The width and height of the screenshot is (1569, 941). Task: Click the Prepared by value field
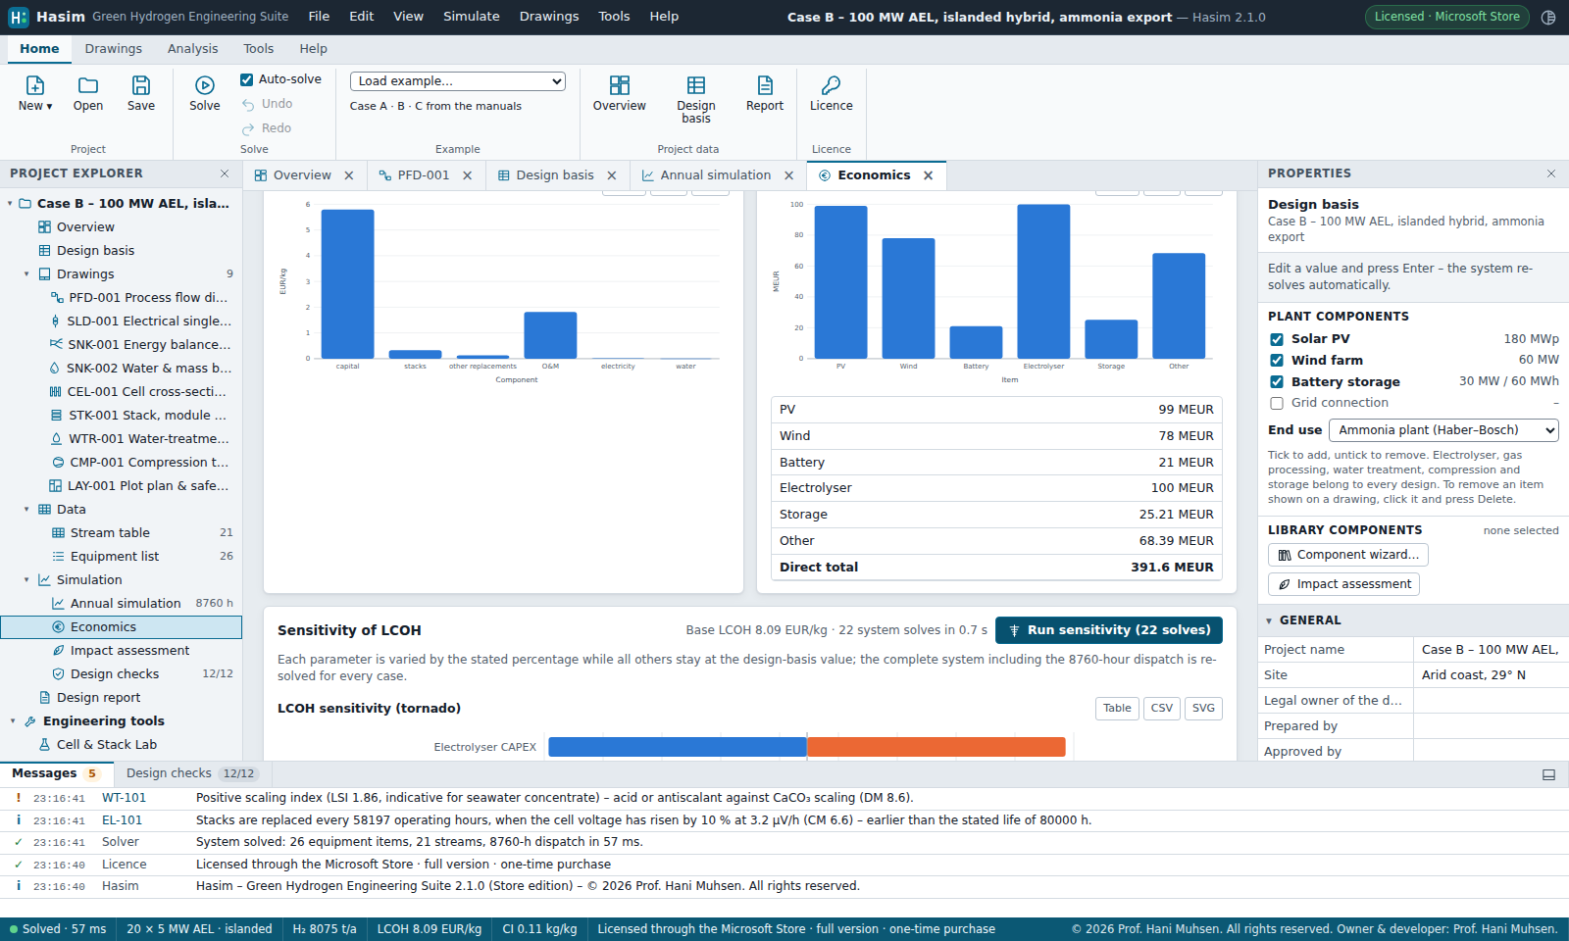pyautogui.click(x=1491, y=726)
